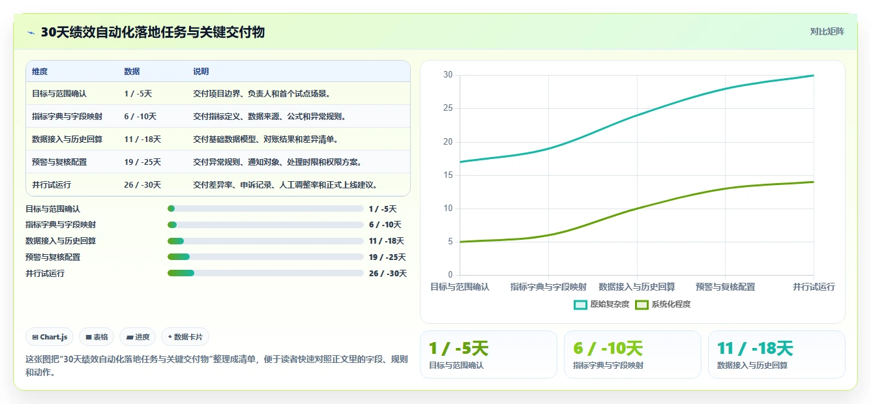Click chart x-axis label 目标与范围确认
Image resolution: width=871 pixels, height=404 pixels.
pyautogui.click(x=460, y=287)
